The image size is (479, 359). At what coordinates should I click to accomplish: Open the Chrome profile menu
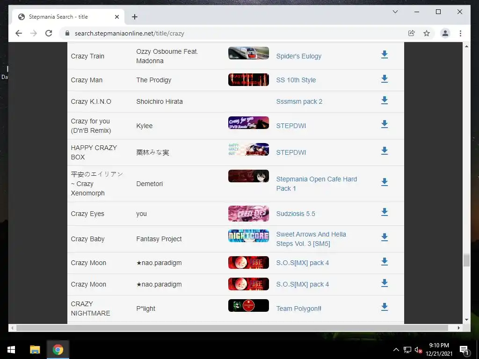point(445,33)
